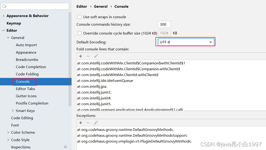Image resolution: width=266 pixels, height=150 pixels.
Task: Click the icon beside Inspections item
Action: (x=65, y=147)
